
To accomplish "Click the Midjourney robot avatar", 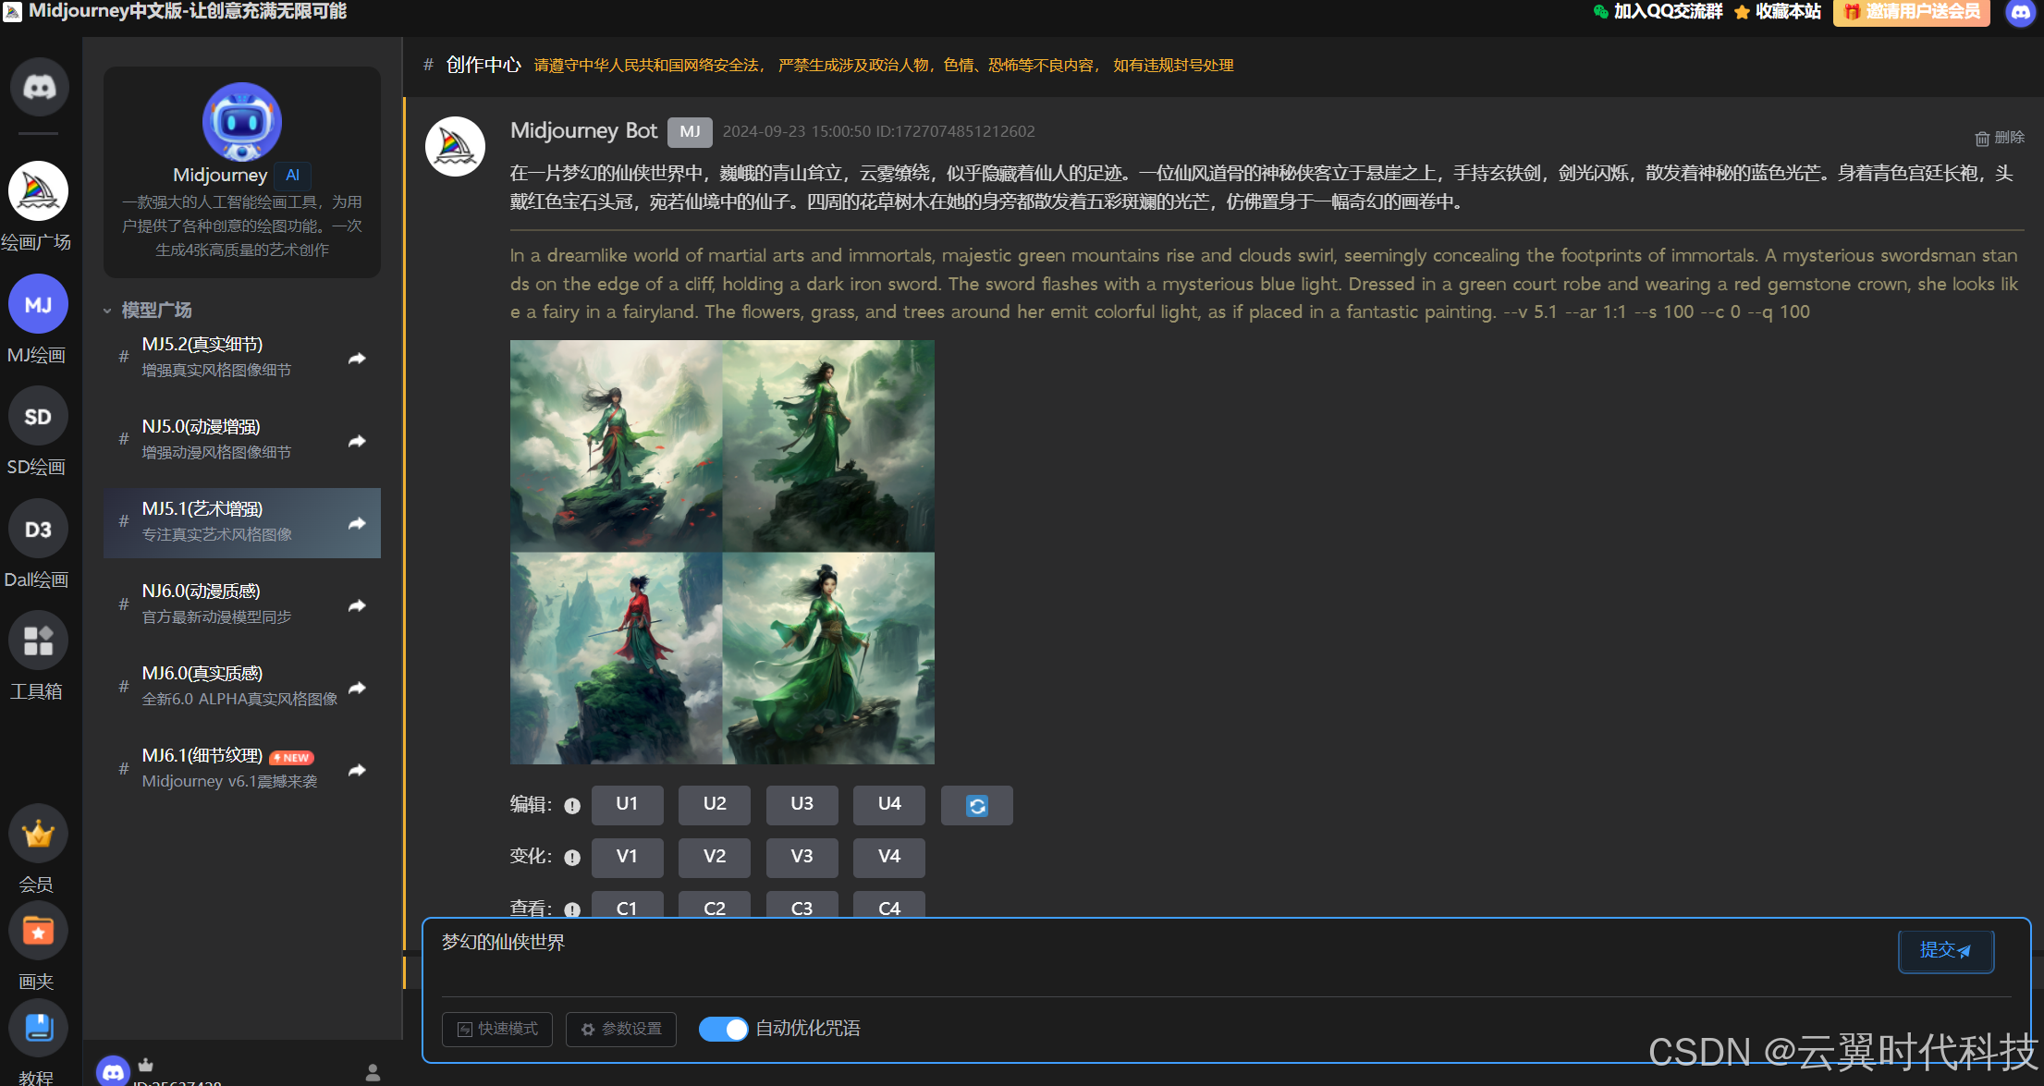I will pos(242,122).
